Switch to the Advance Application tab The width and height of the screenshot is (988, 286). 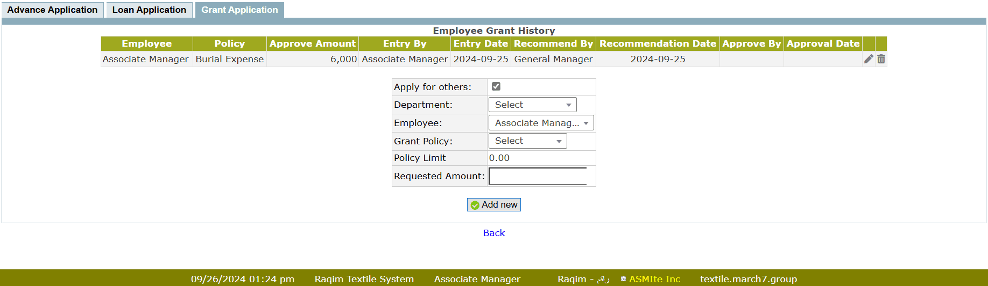coord(52,10)
